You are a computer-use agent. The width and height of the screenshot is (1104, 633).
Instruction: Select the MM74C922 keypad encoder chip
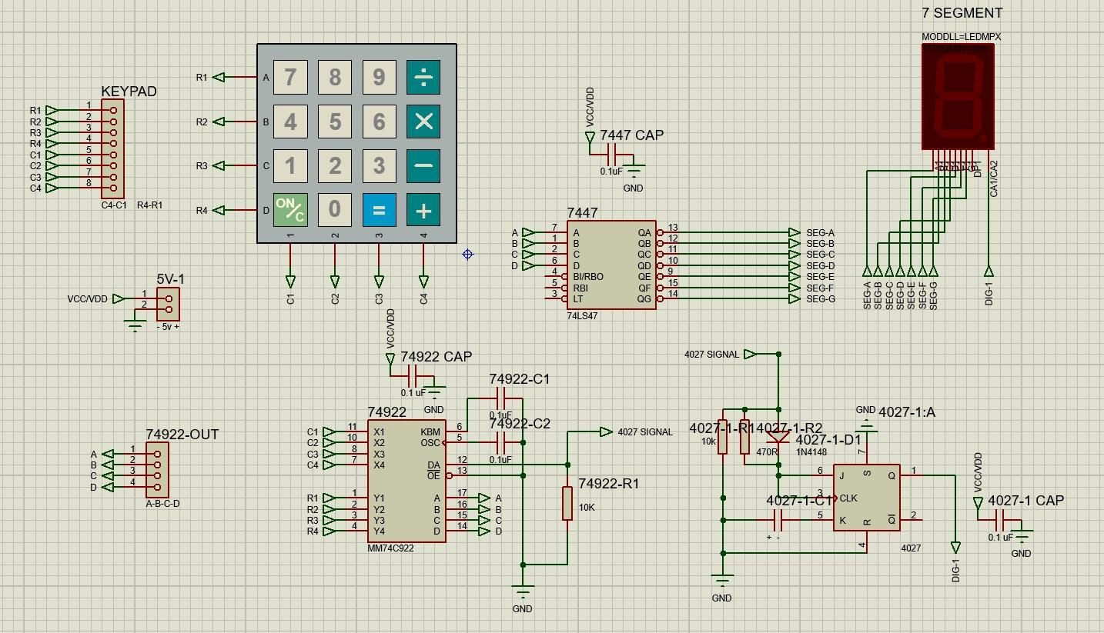coord(406,481)
